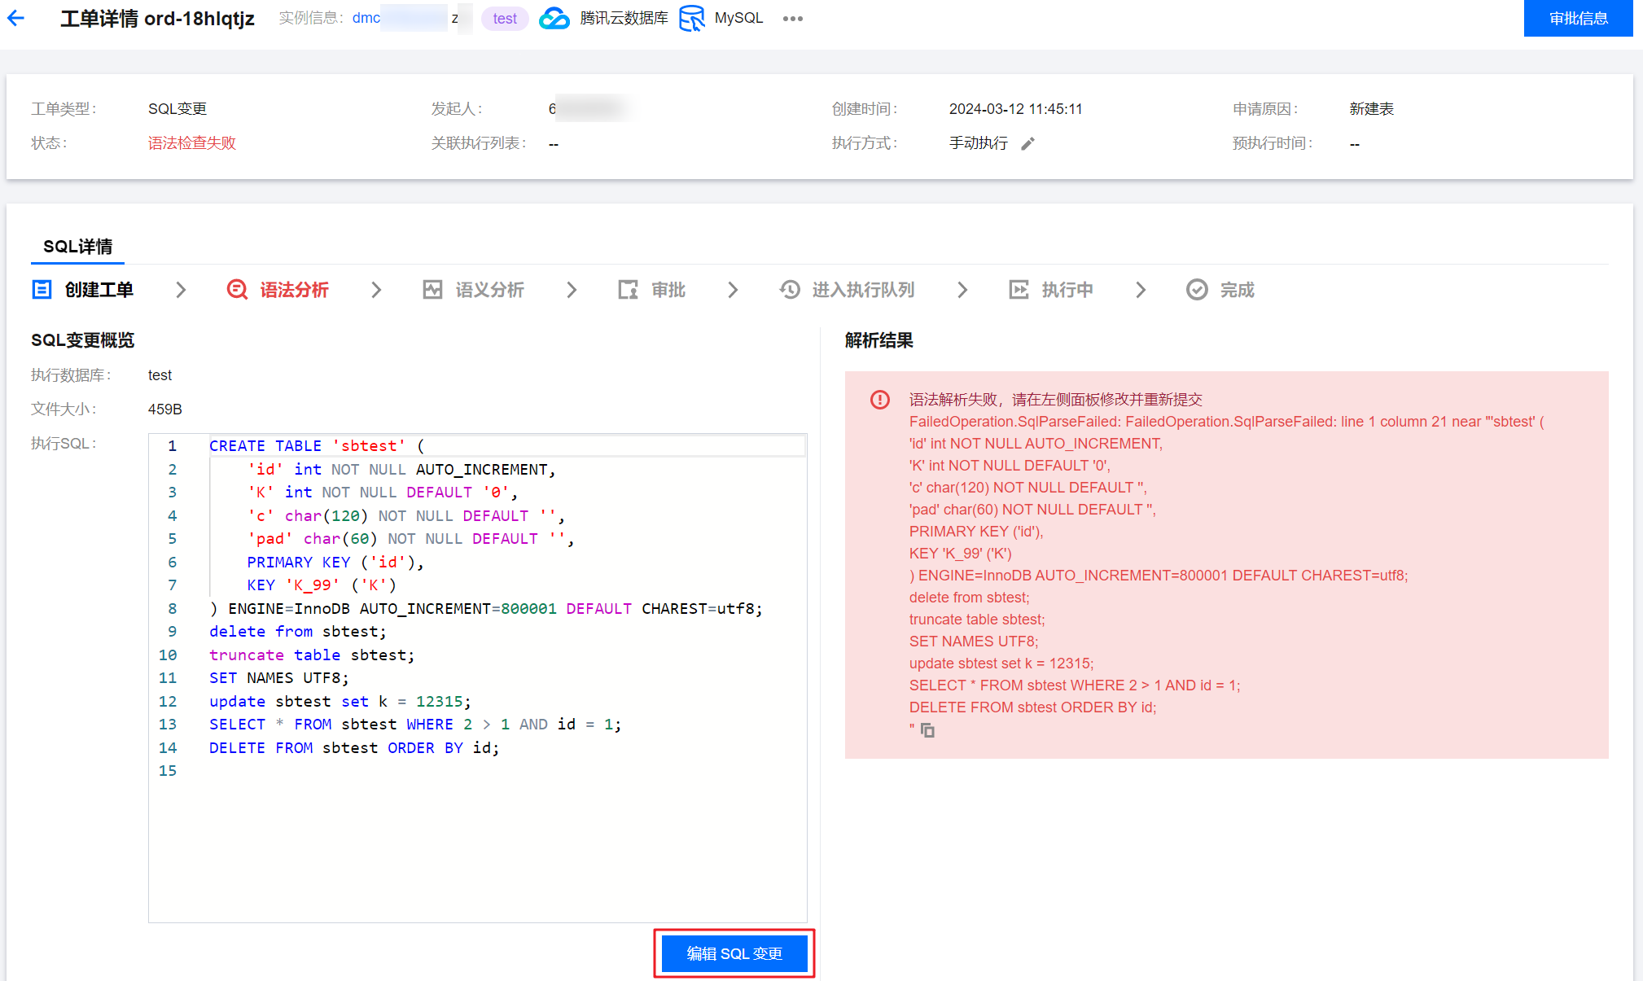The height and width of the screenshot is (981, 1643).
Task: Copy the parse error with the copy icon
Action: point(927,730)
